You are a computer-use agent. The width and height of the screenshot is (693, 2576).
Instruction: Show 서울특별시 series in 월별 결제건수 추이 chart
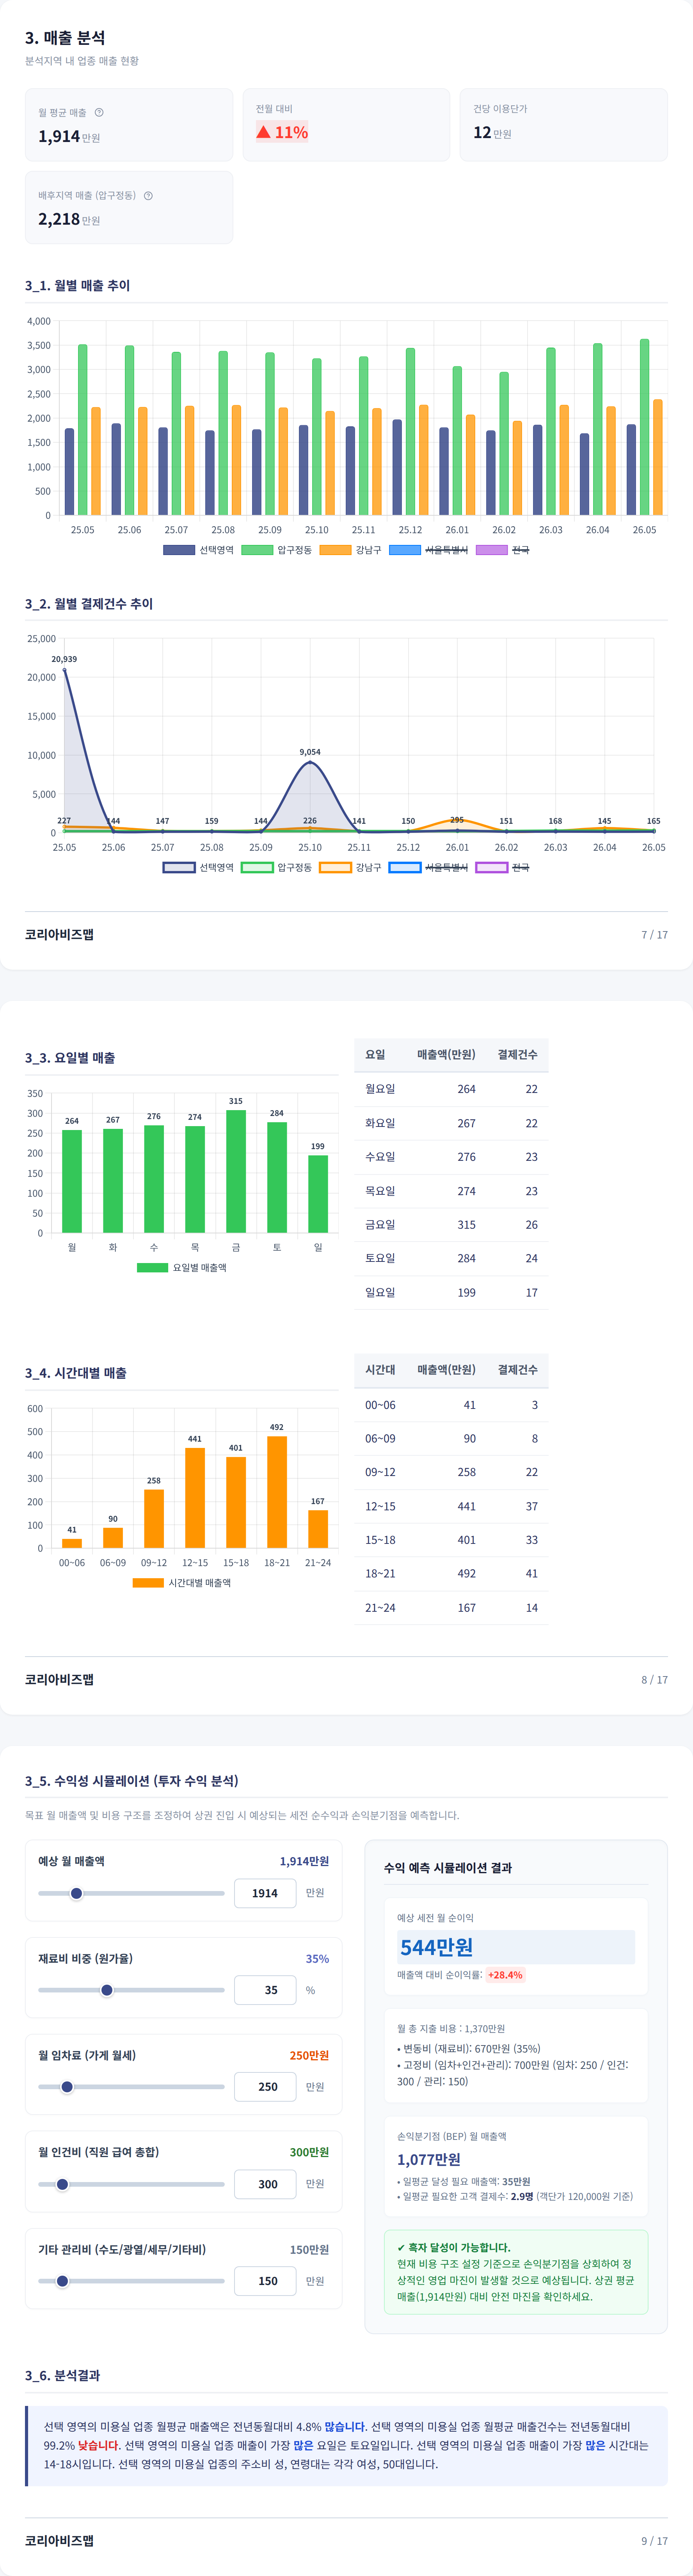428,867
